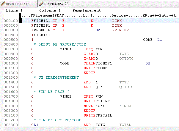Click the IFICH1F1 record format name

tap(41, 35)
